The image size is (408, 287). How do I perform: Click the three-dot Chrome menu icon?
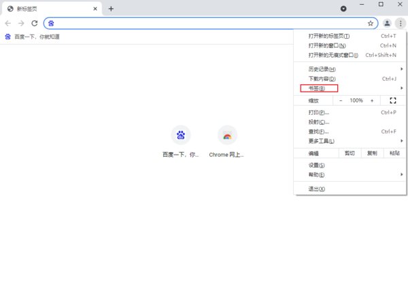click(401, 23)
